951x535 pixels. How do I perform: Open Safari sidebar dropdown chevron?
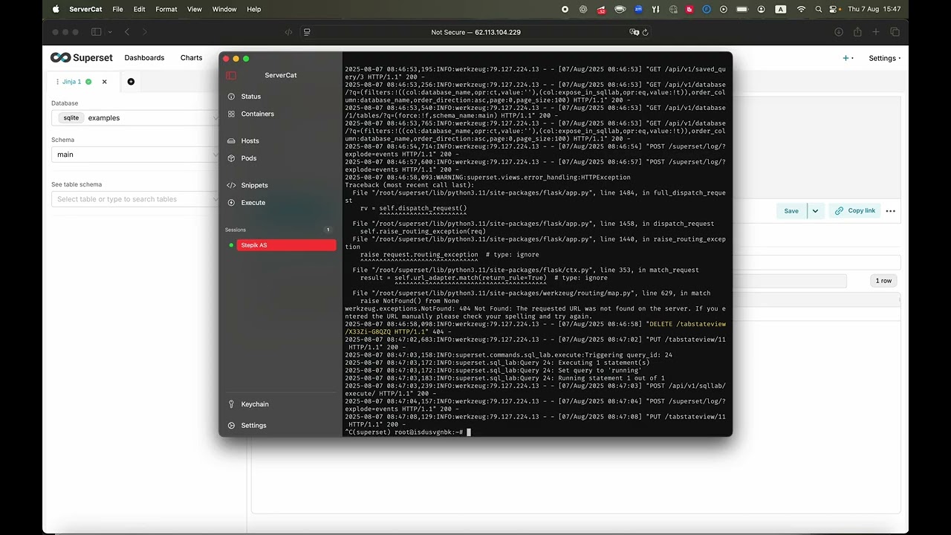(x=110, y=32)
